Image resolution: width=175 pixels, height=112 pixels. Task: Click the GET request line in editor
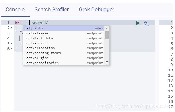74,23
